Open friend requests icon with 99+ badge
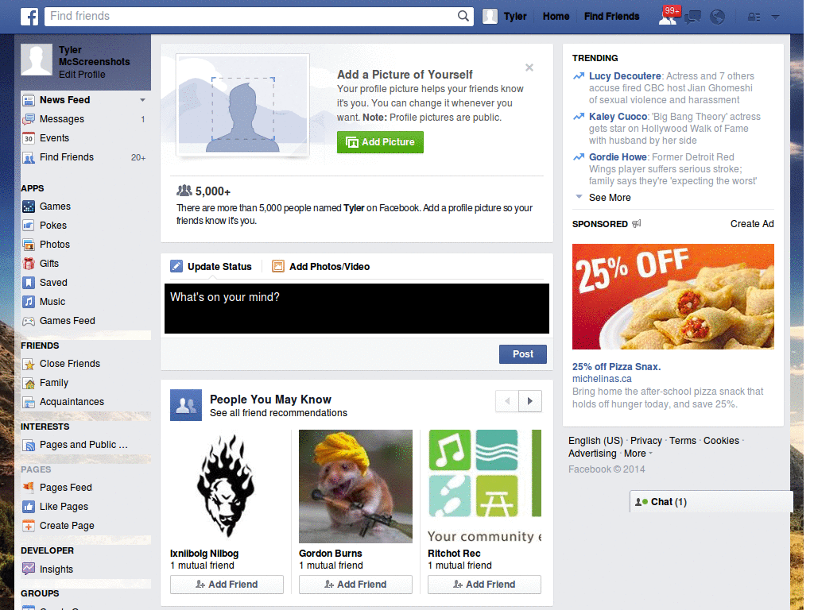Screen dimensions: 814x610 point(669,16)
